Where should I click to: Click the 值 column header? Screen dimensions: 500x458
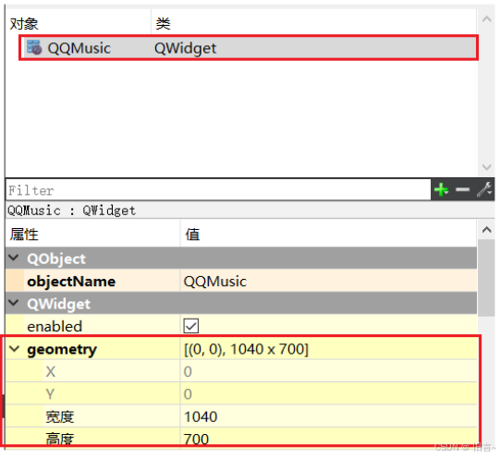pos(192,235)
